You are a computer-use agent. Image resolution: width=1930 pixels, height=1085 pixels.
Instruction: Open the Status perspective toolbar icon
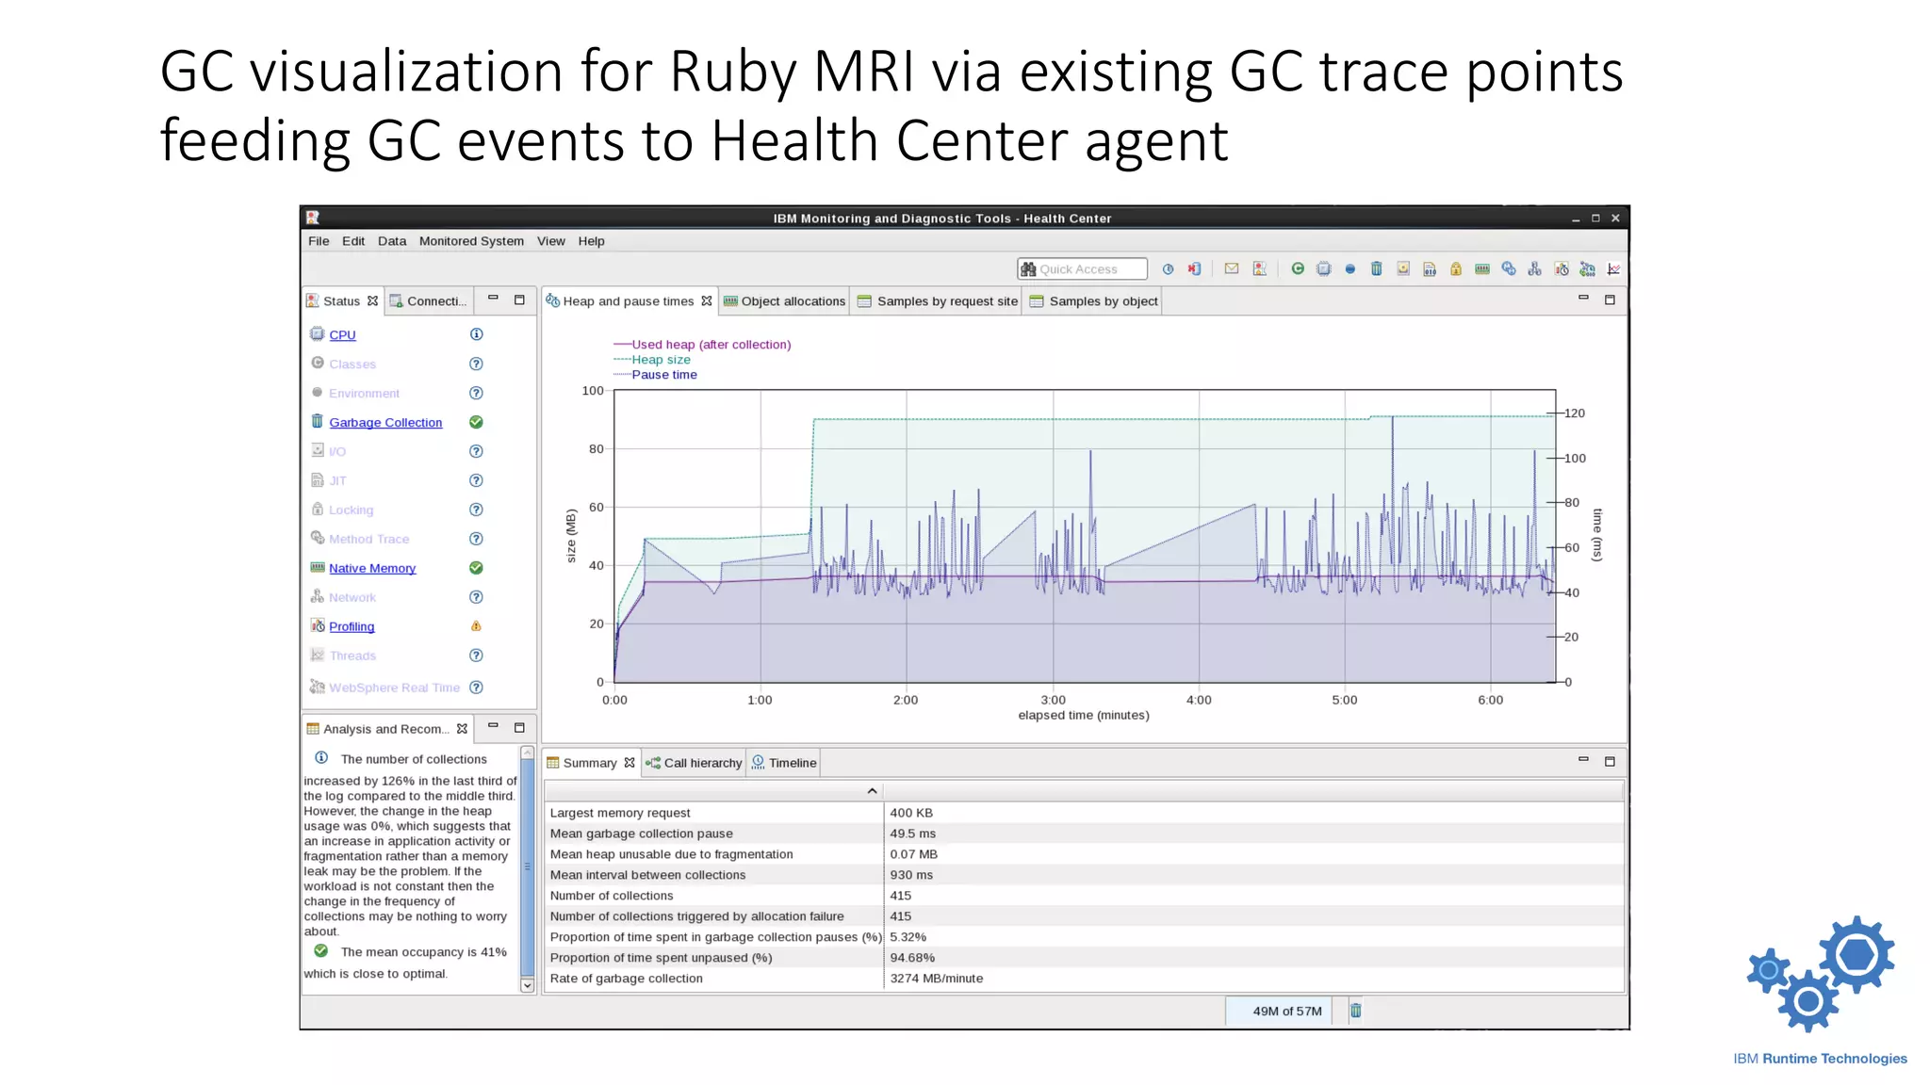click(x=1260, y=268)
